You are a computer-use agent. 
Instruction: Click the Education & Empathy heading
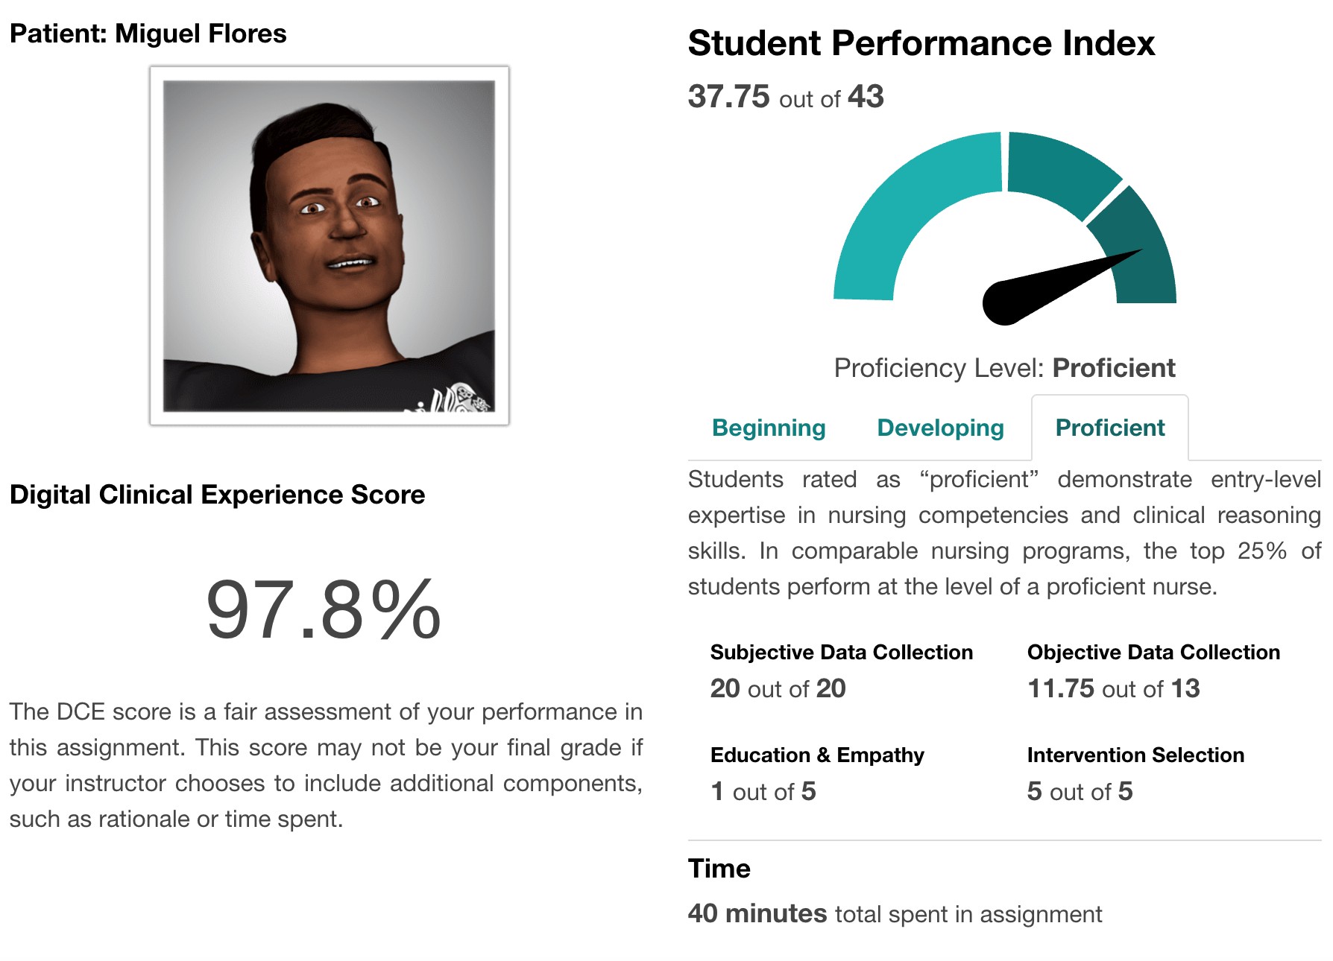click(x=817, y=755)
